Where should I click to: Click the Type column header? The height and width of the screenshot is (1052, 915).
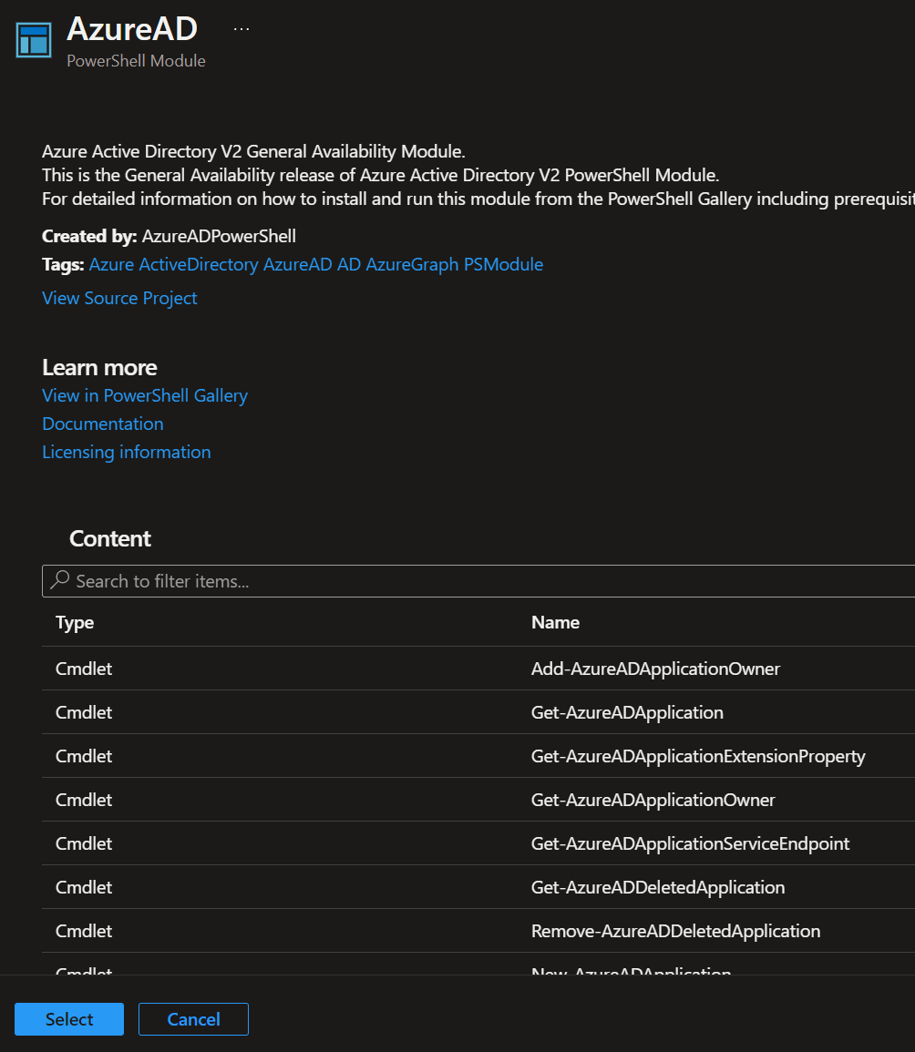click(x=74, y=622)
